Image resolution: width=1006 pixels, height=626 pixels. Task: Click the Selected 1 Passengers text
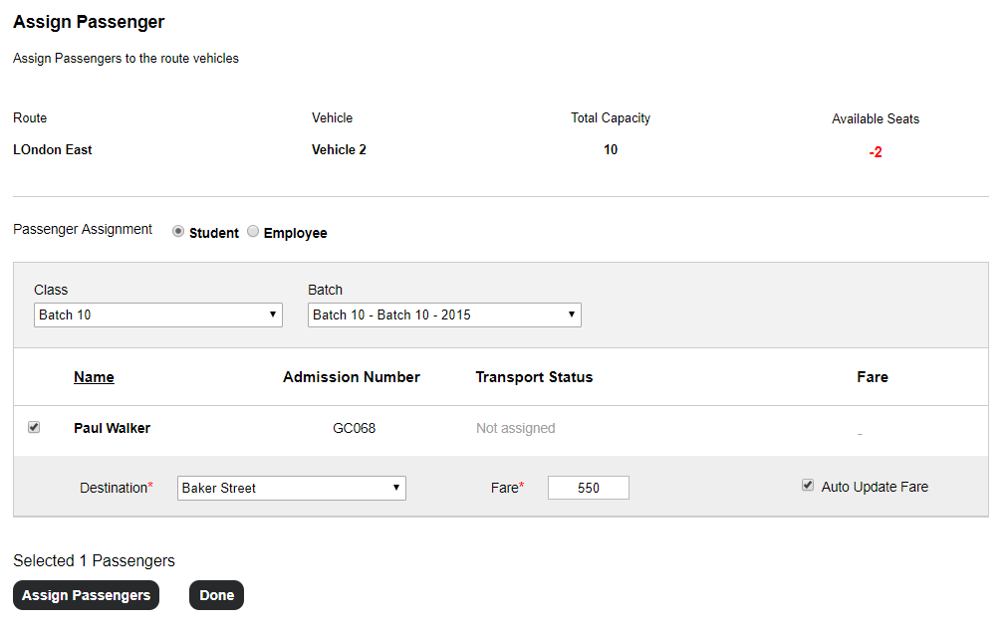(94, 560)
